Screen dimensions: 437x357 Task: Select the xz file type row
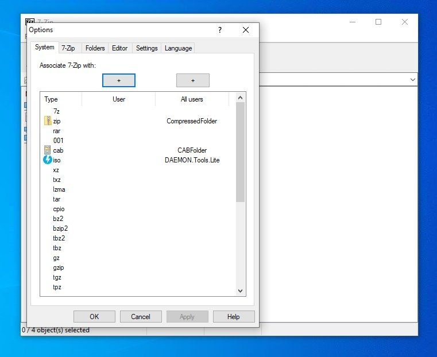138,169
